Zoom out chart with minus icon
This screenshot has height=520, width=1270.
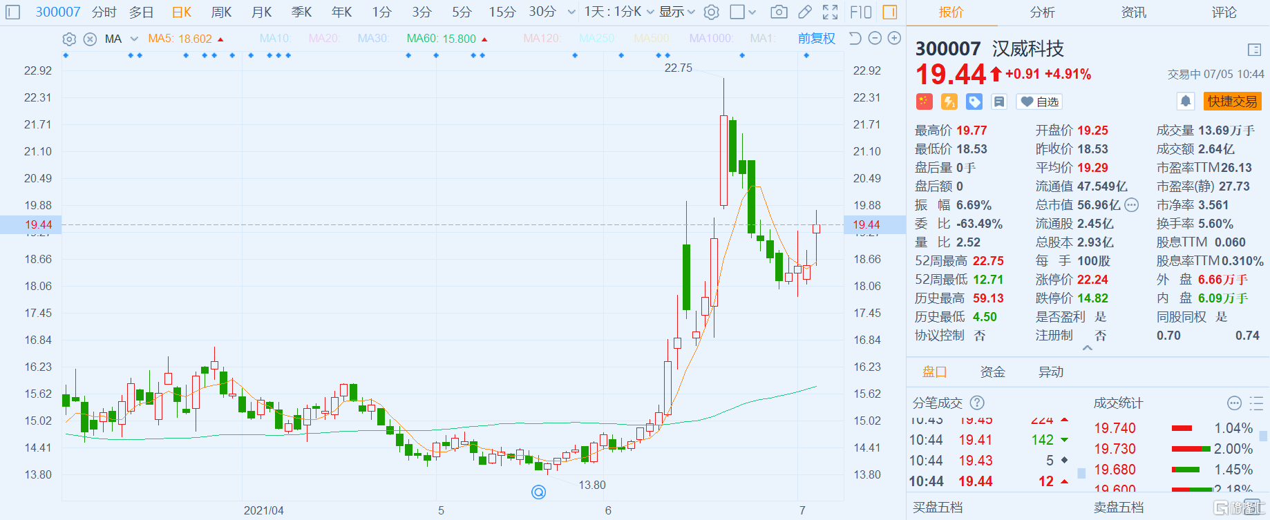click(875, 38)
